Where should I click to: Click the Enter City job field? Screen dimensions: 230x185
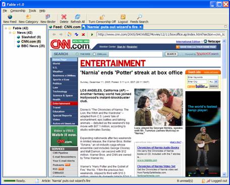[x=197, y=82]
